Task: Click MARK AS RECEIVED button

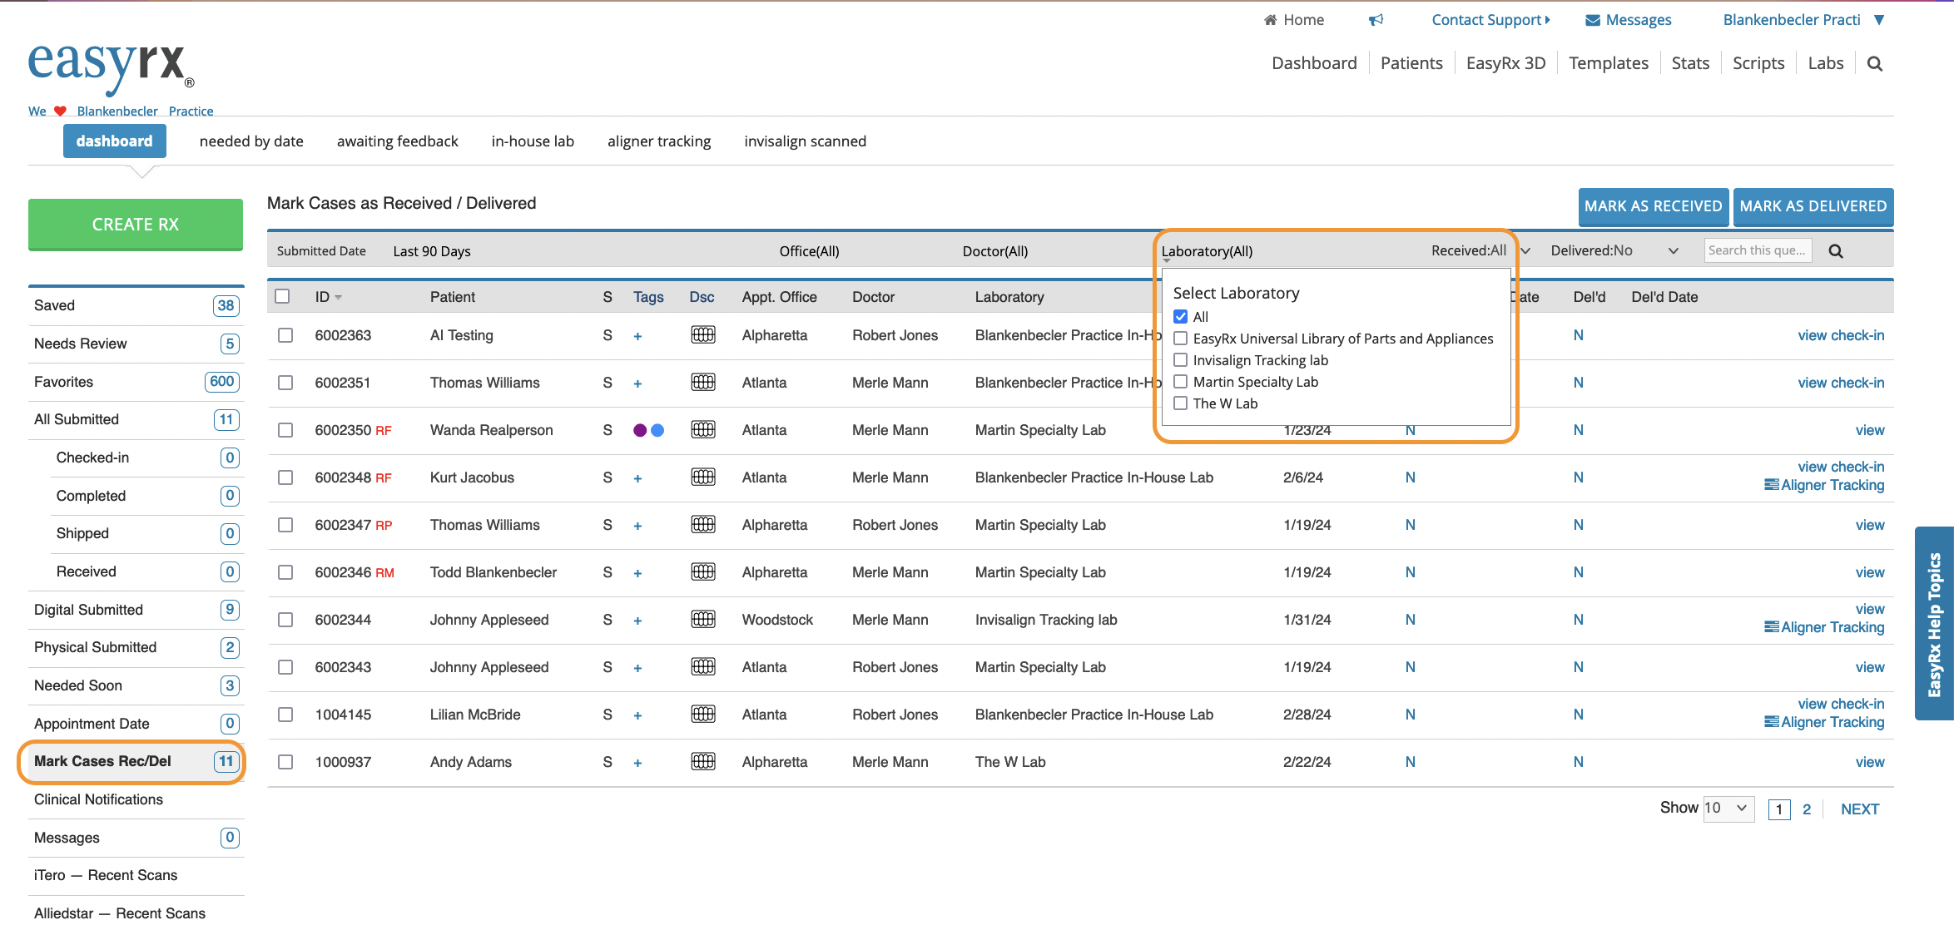Action: point(1653,206)
